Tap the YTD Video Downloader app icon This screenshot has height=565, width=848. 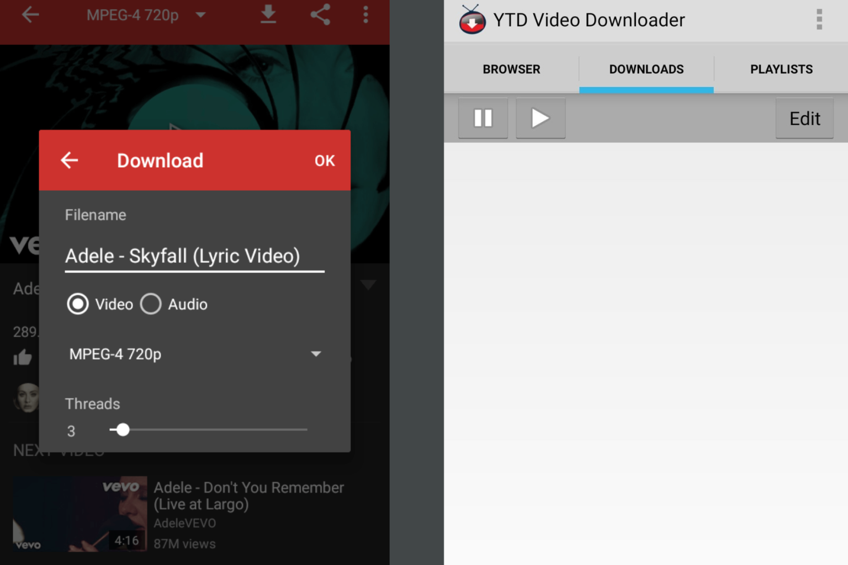pos(472,20)
